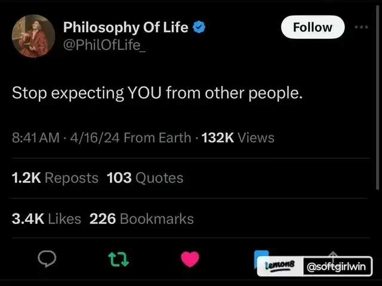Click the 226 Bookmarks count
Screen dimensions: 382x286
[141, 219]
